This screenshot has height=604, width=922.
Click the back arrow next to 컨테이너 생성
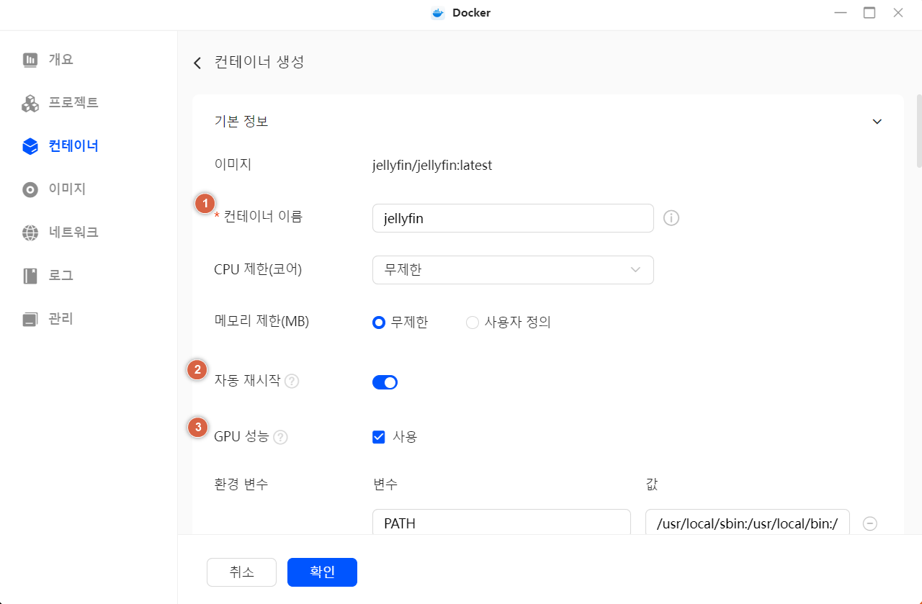(197, 63)
